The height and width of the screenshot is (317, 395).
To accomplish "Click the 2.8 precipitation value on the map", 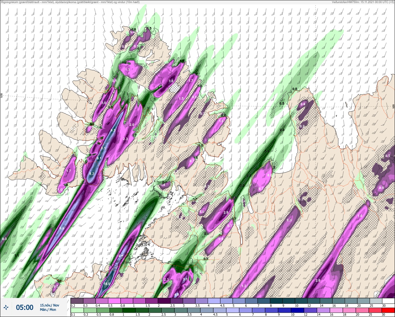I will [x=318, y=281].
